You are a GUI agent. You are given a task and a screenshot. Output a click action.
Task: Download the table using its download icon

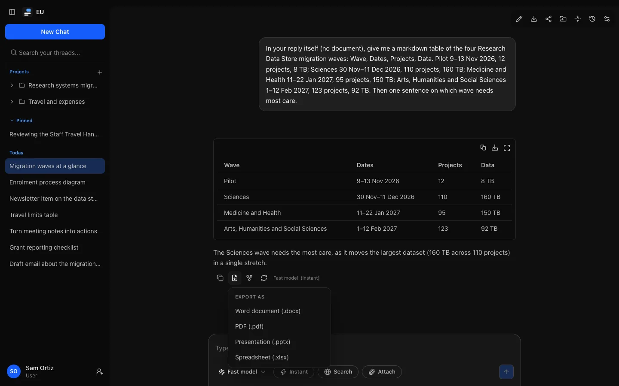[x=495, y=148]
